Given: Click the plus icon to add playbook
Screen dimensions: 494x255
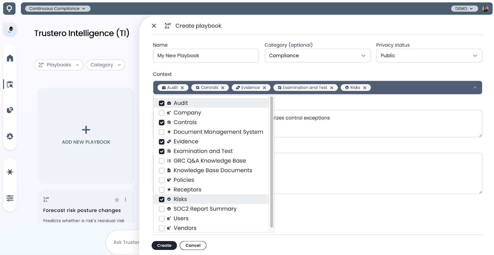Looking at the screenshot, I should [x=86, y=130].
